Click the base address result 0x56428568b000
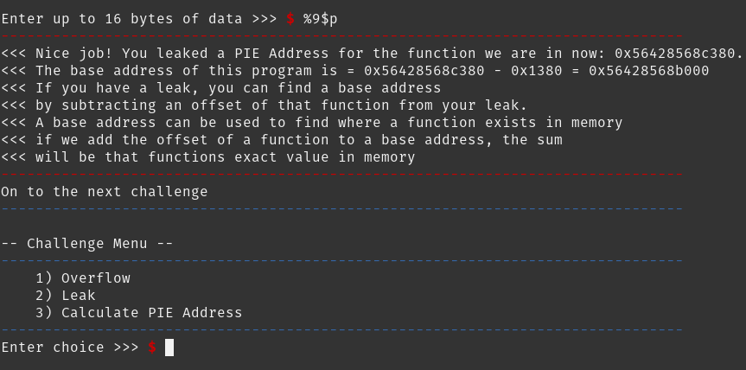The height and width of the screenshot is (370, 746). tap(649, 71)
